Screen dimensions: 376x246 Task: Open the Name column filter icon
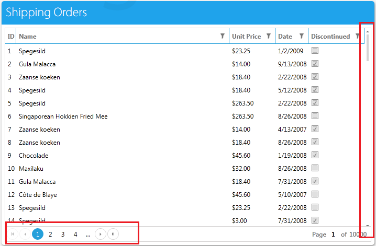(223, 36)
